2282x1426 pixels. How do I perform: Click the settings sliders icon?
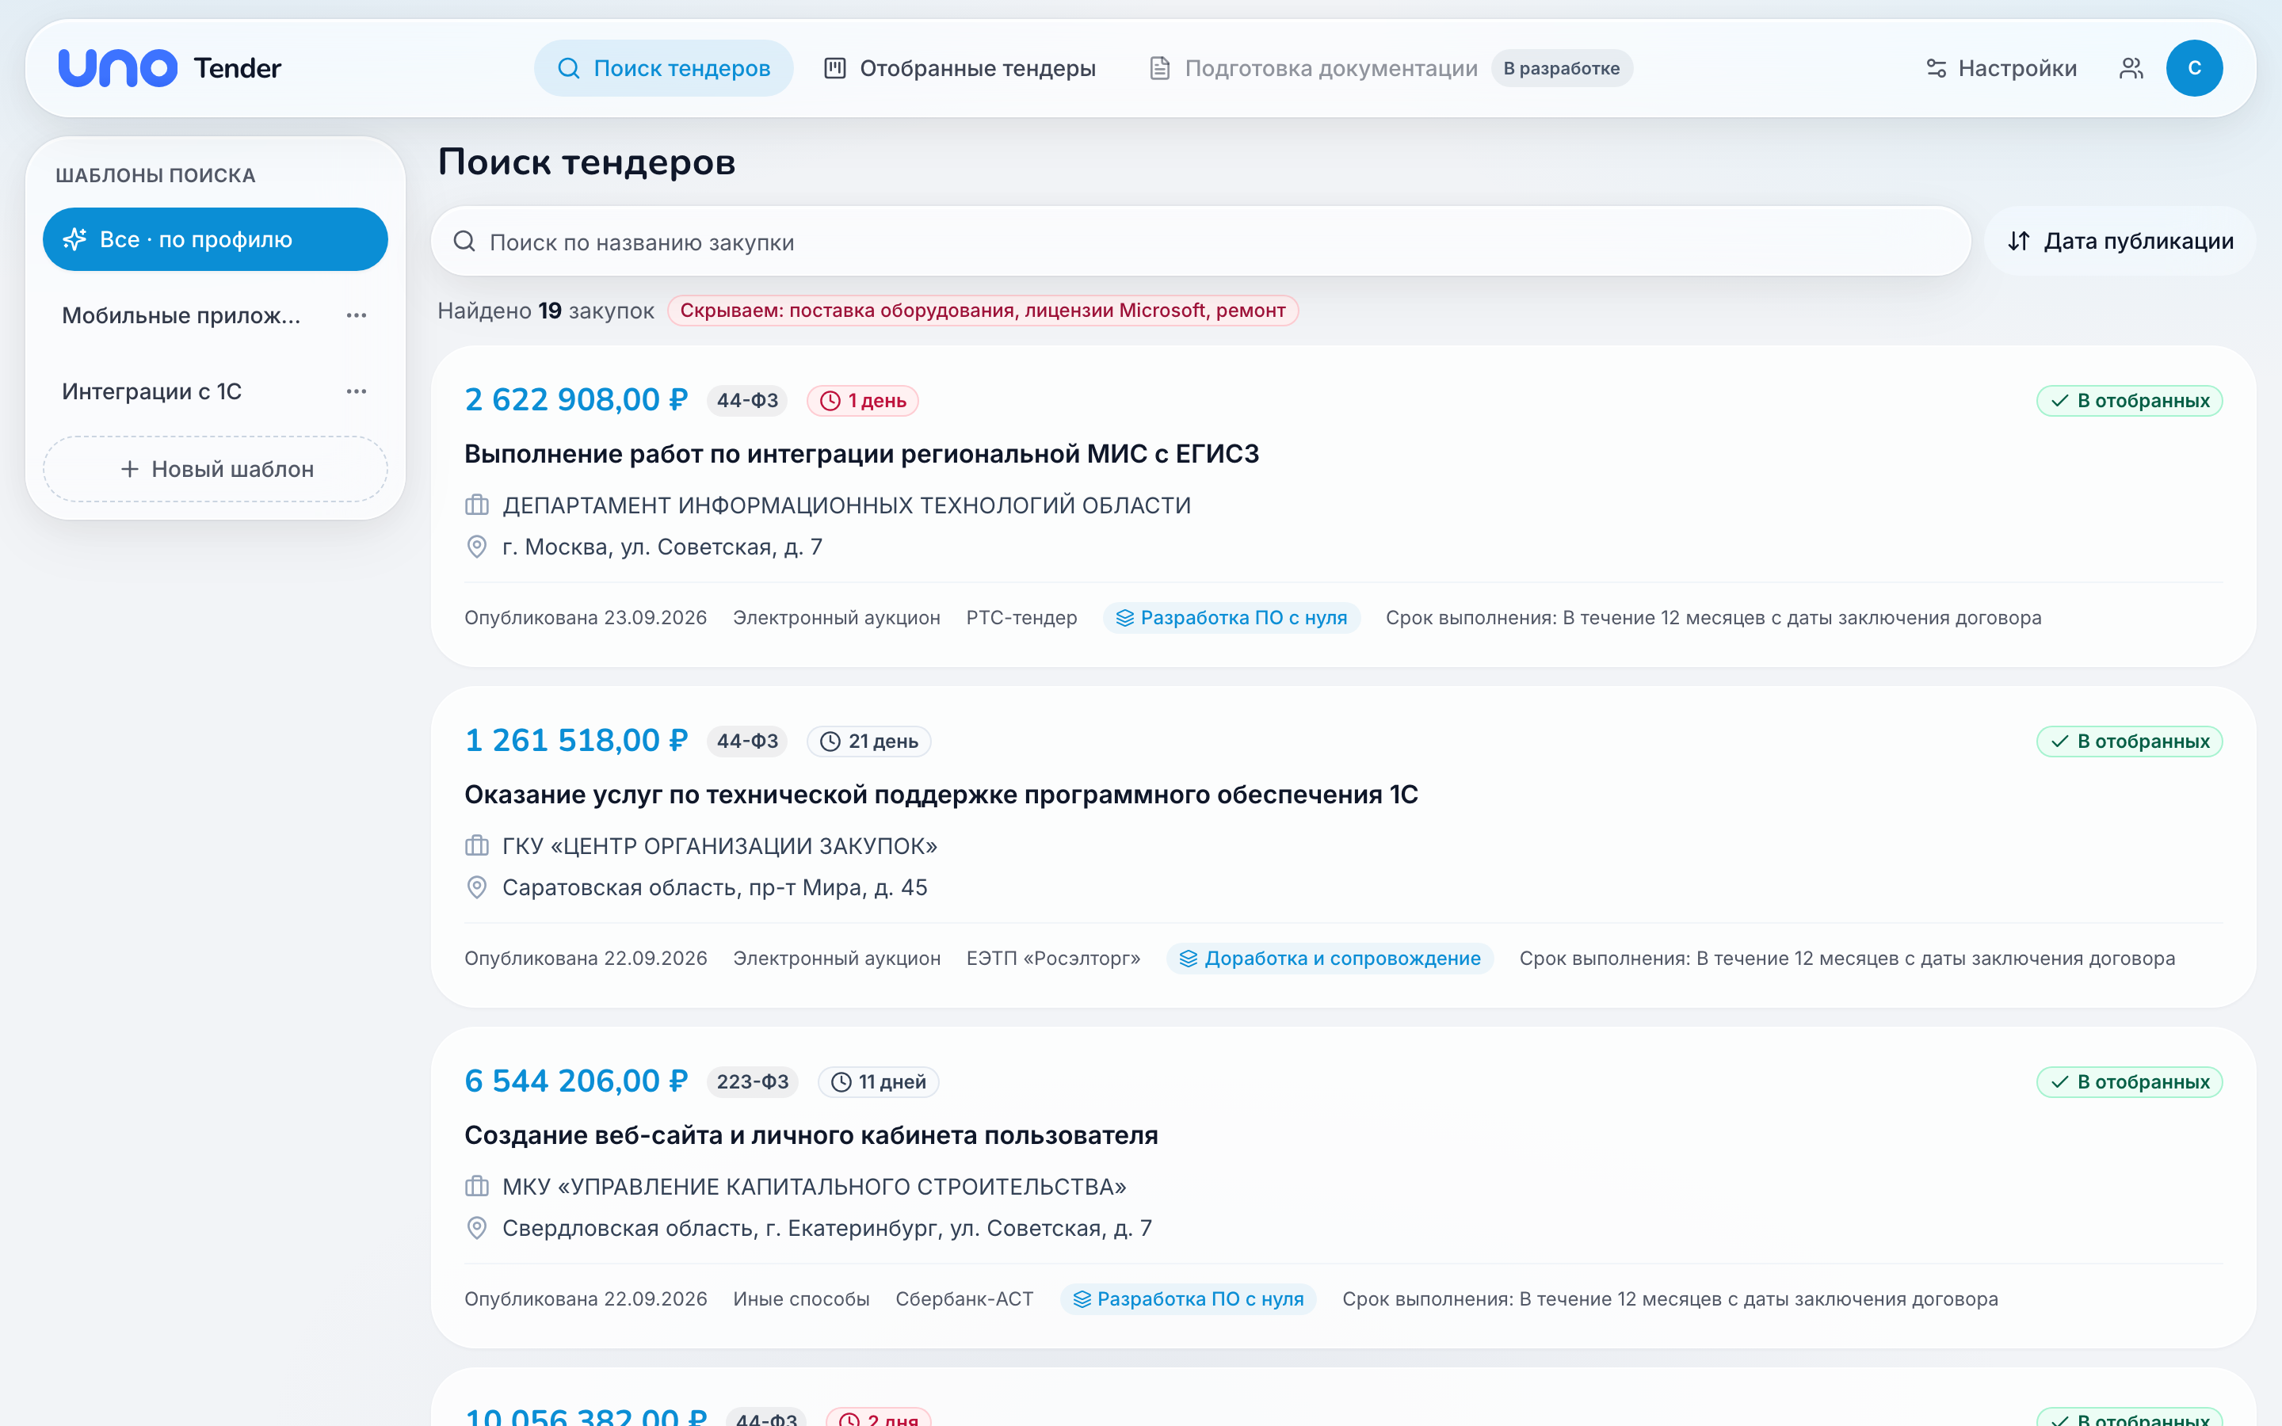[x=1936, y=68]
